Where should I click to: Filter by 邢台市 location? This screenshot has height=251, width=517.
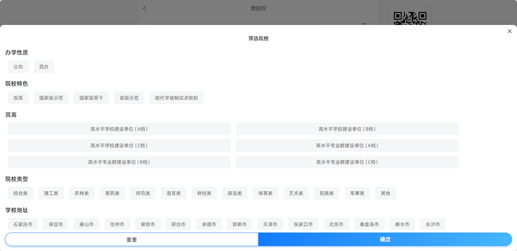coord(178,224)
